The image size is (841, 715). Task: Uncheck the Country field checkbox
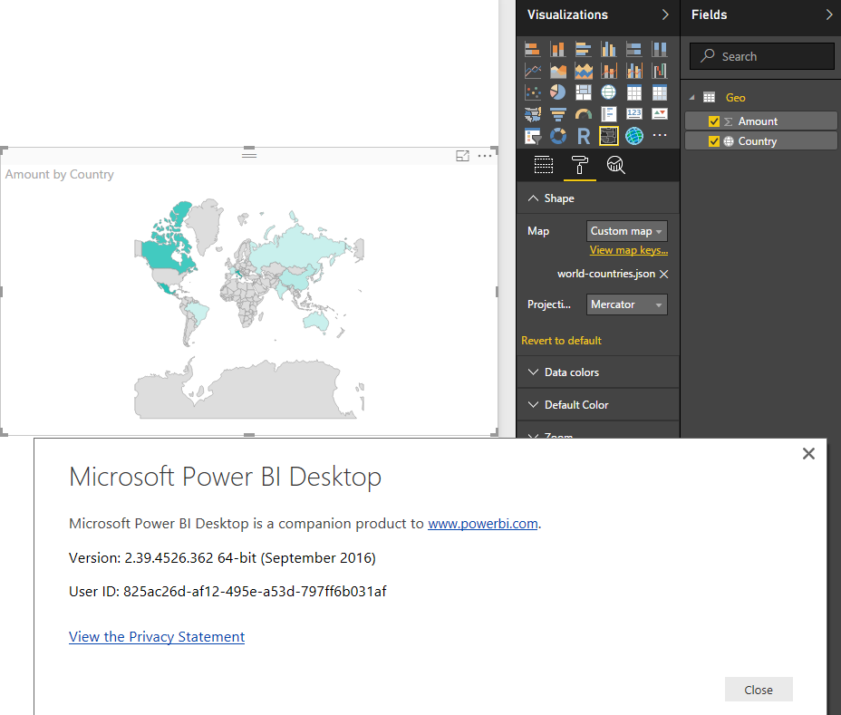714,141
